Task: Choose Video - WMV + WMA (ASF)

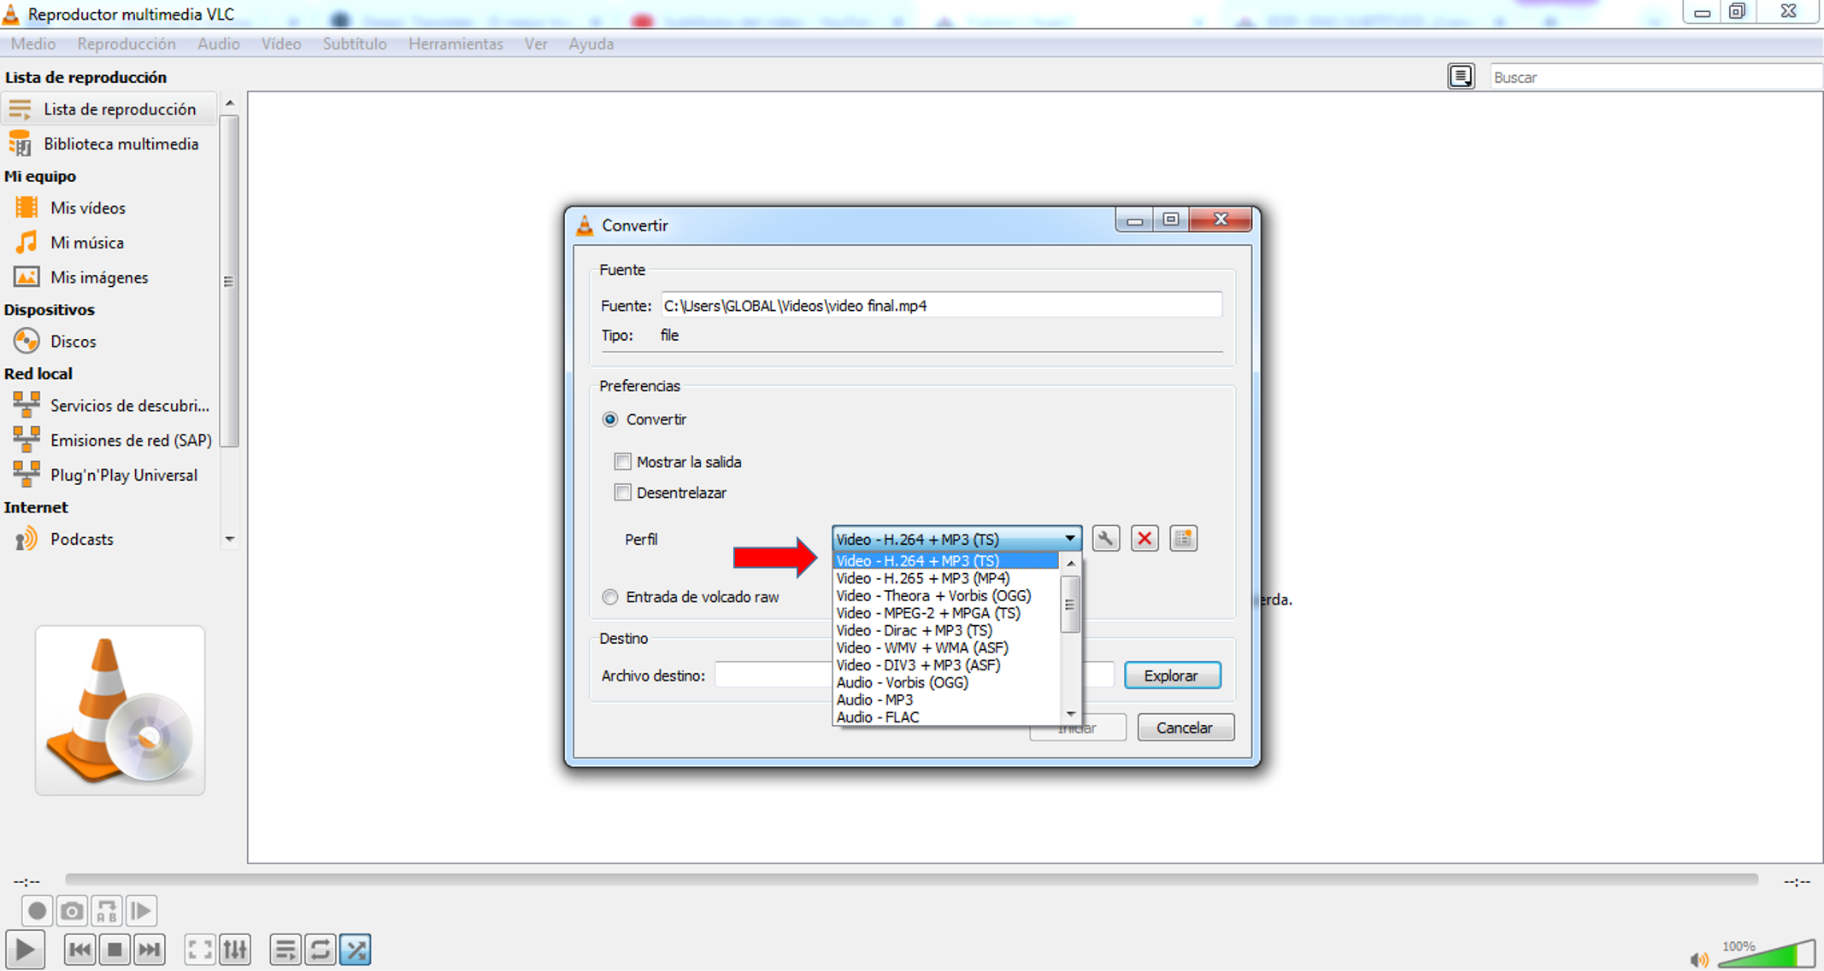Action: [x=945, y=648]
